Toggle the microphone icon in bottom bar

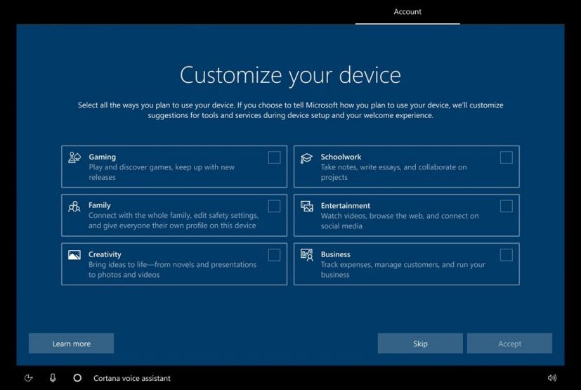[53, 378]
